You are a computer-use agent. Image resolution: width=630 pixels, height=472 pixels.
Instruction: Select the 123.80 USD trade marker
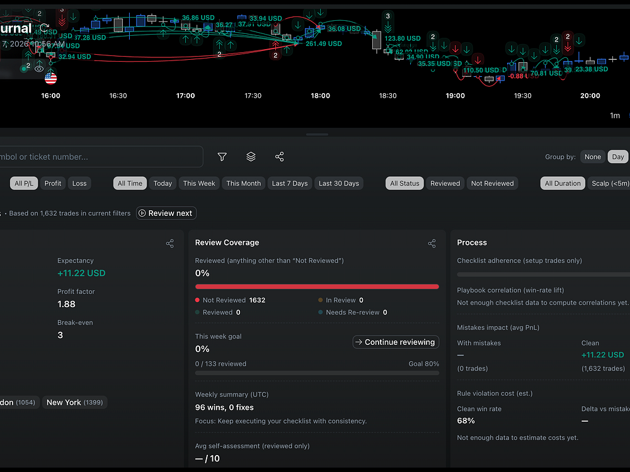pos(403,38)
